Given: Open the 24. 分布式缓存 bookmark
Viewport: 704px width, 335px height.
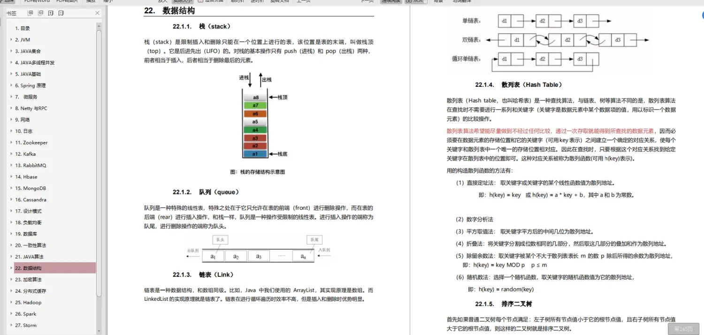Looking at the screenshot, I should point(31,291).
